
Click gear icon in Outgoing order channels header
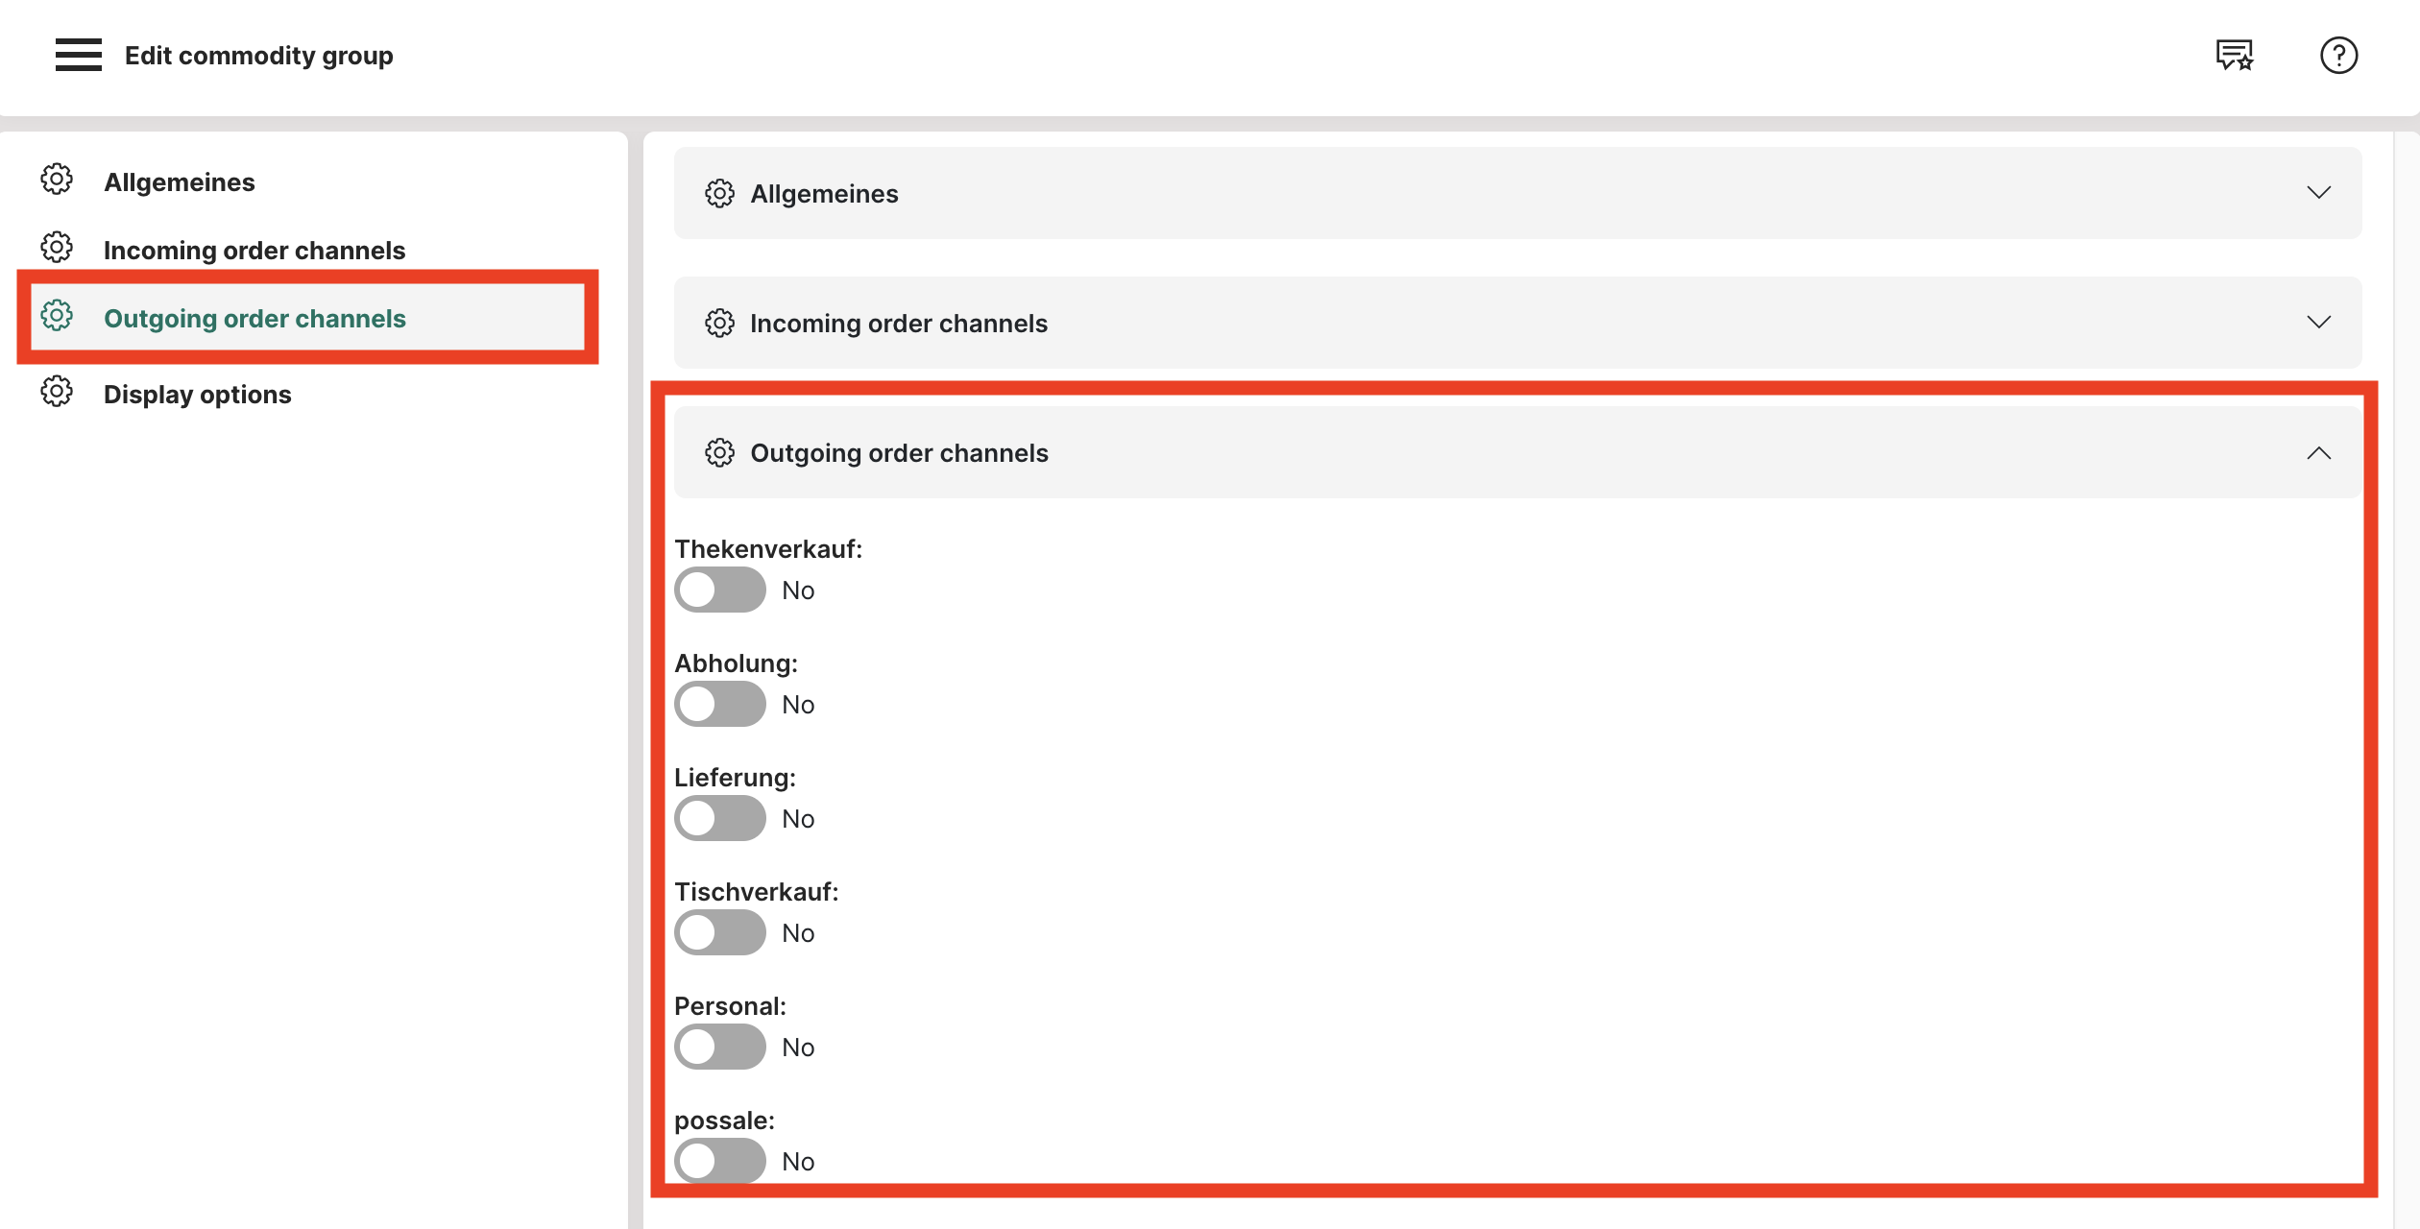tap(719, 452)
